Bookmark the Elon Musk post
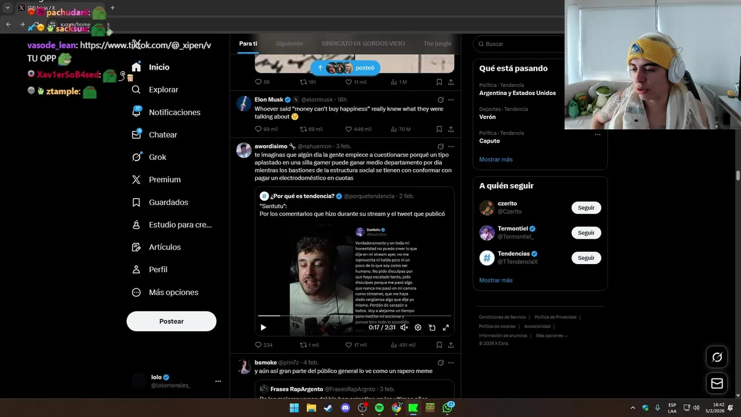The width and height of the screenshot is (741, 417). click(x=439, y=129)
